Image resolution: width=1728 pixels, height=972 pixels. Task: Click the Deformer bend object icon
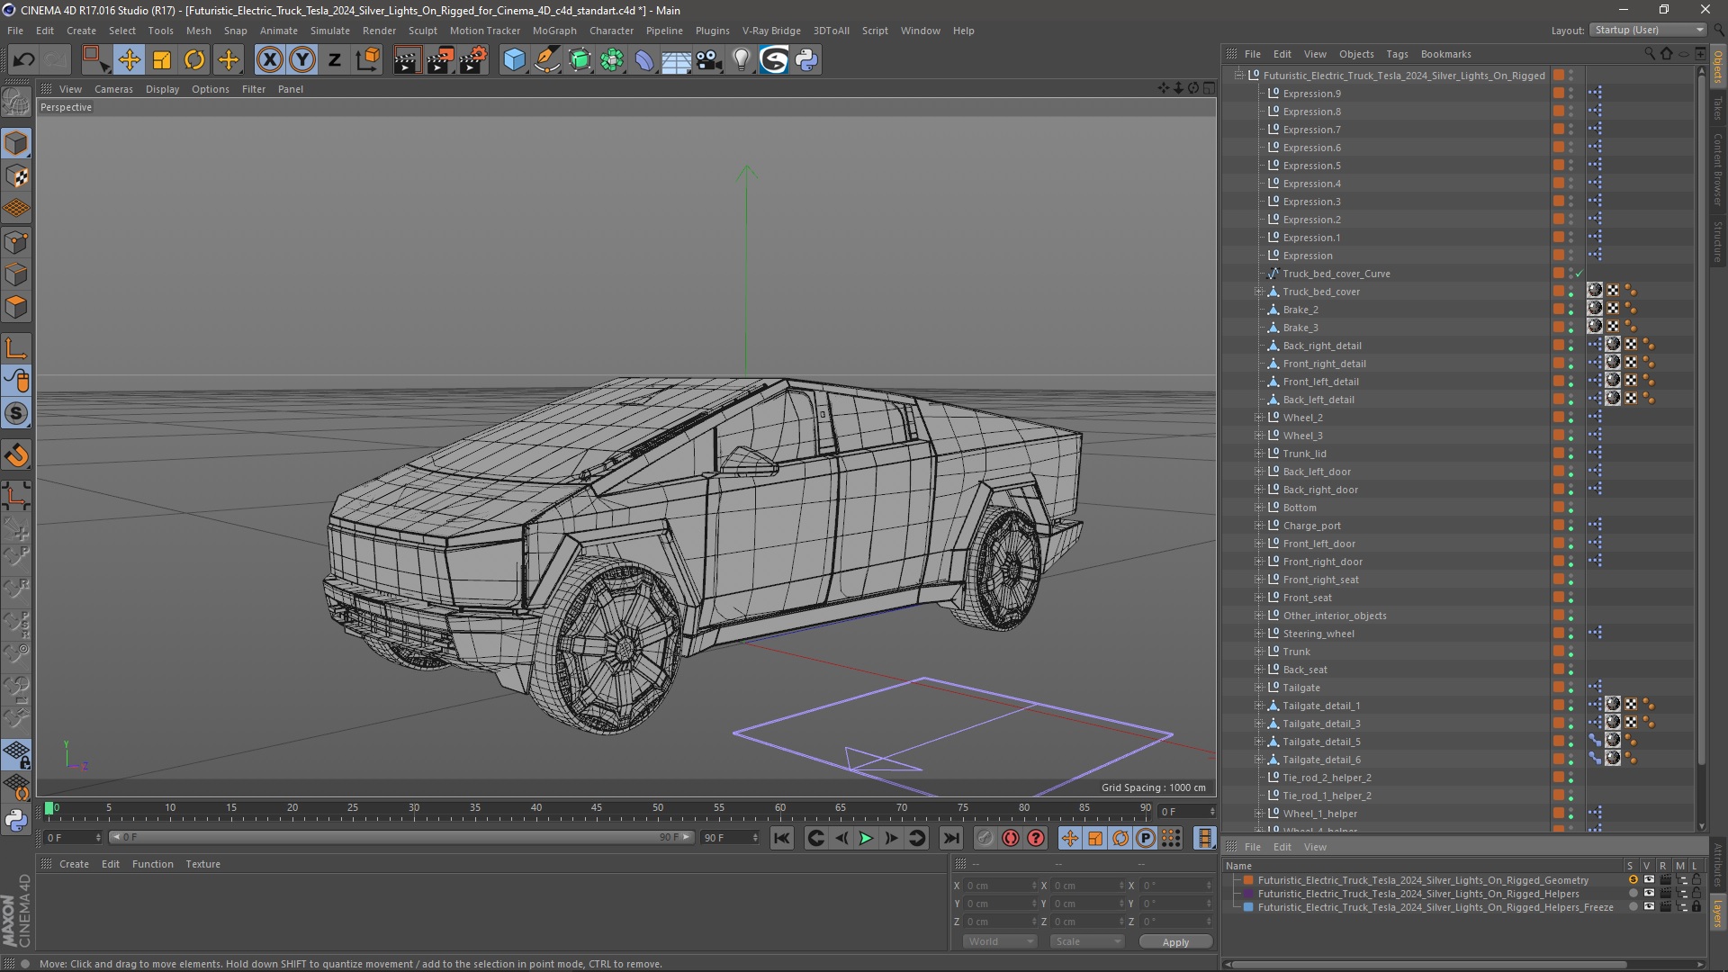[644, 60]
